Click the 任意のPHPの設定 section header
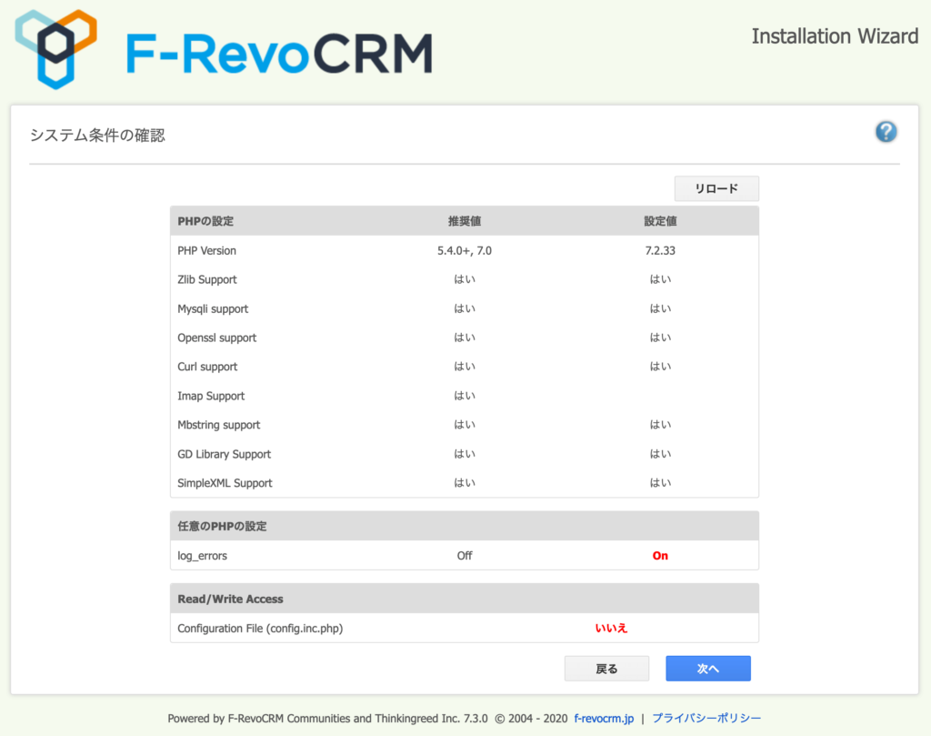The height and width of the screenshot is (736, 931). [x=222, y=527]
